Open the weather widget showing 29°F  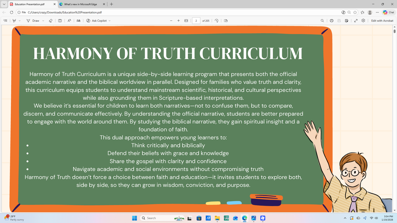click(x=15, y=218)
